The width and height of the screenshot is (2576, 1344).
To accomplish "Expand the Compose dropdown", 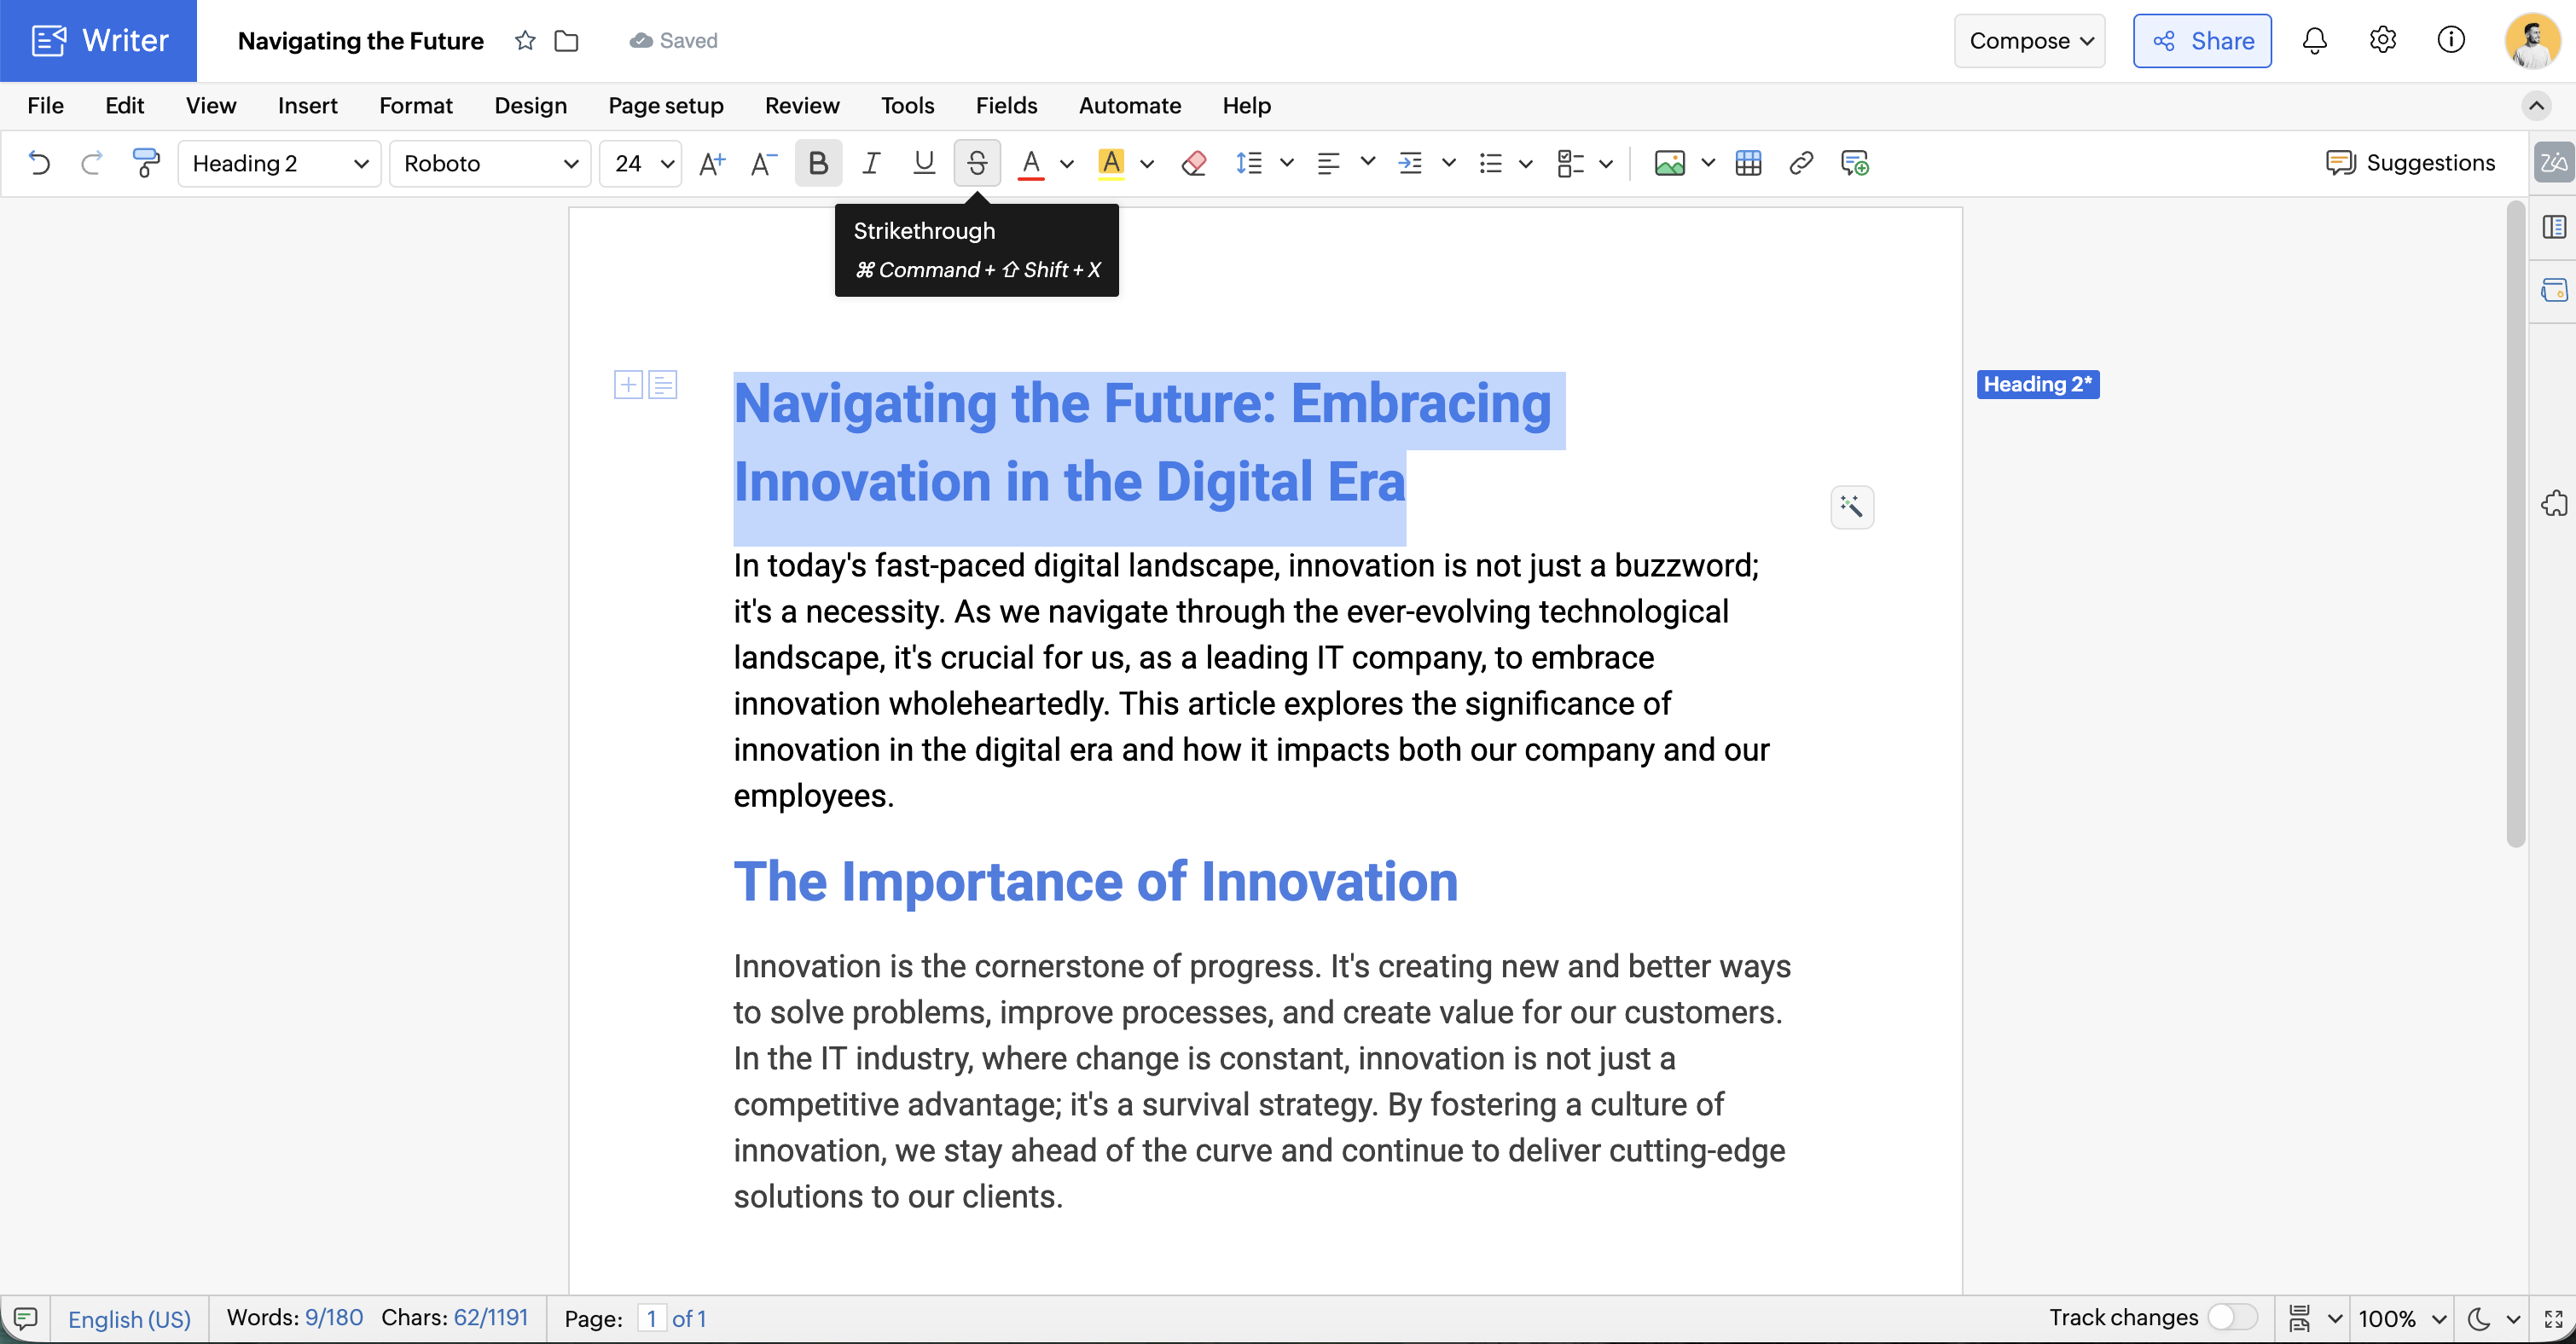I will [2029, 41].
